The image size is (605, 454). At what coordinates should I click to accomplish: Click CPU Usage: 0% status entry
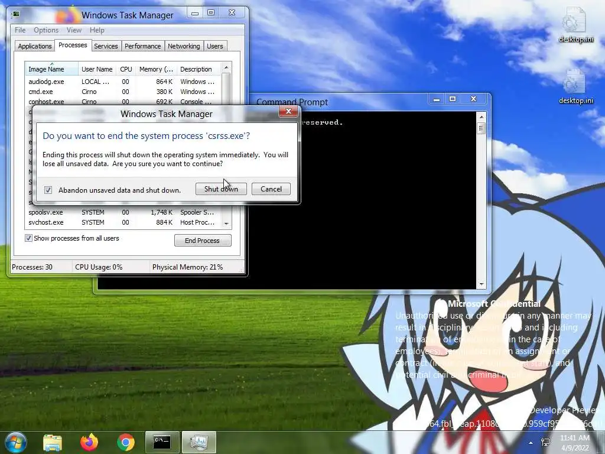pos(99,267)
